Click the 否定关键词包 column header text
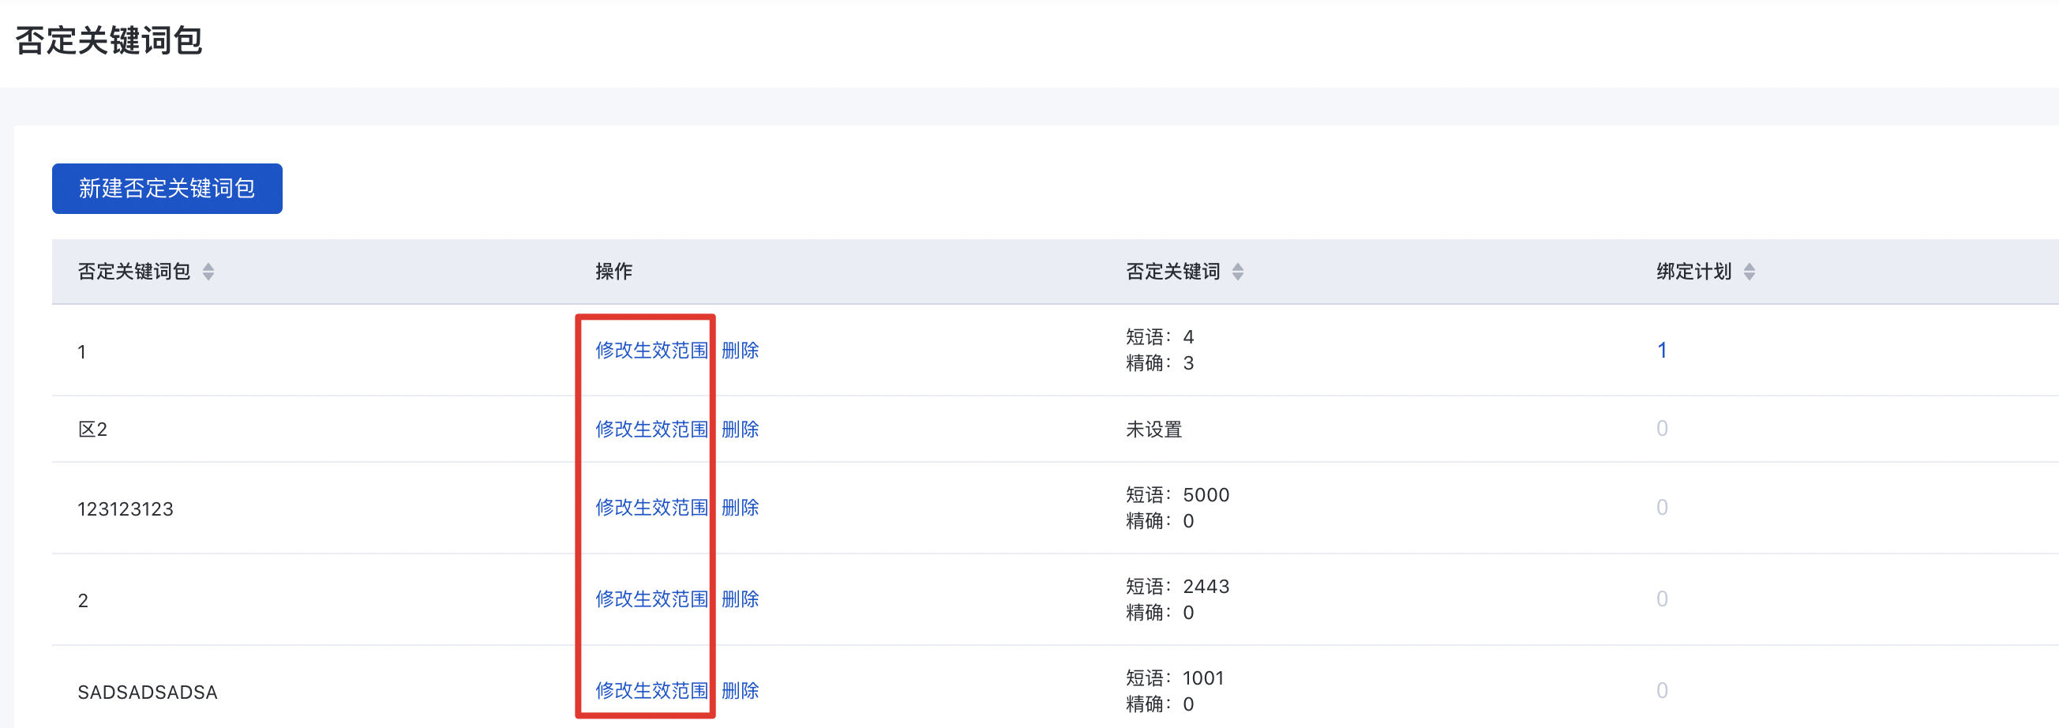The height and width of the screenshot is (728, 2059). click(133, 272)
